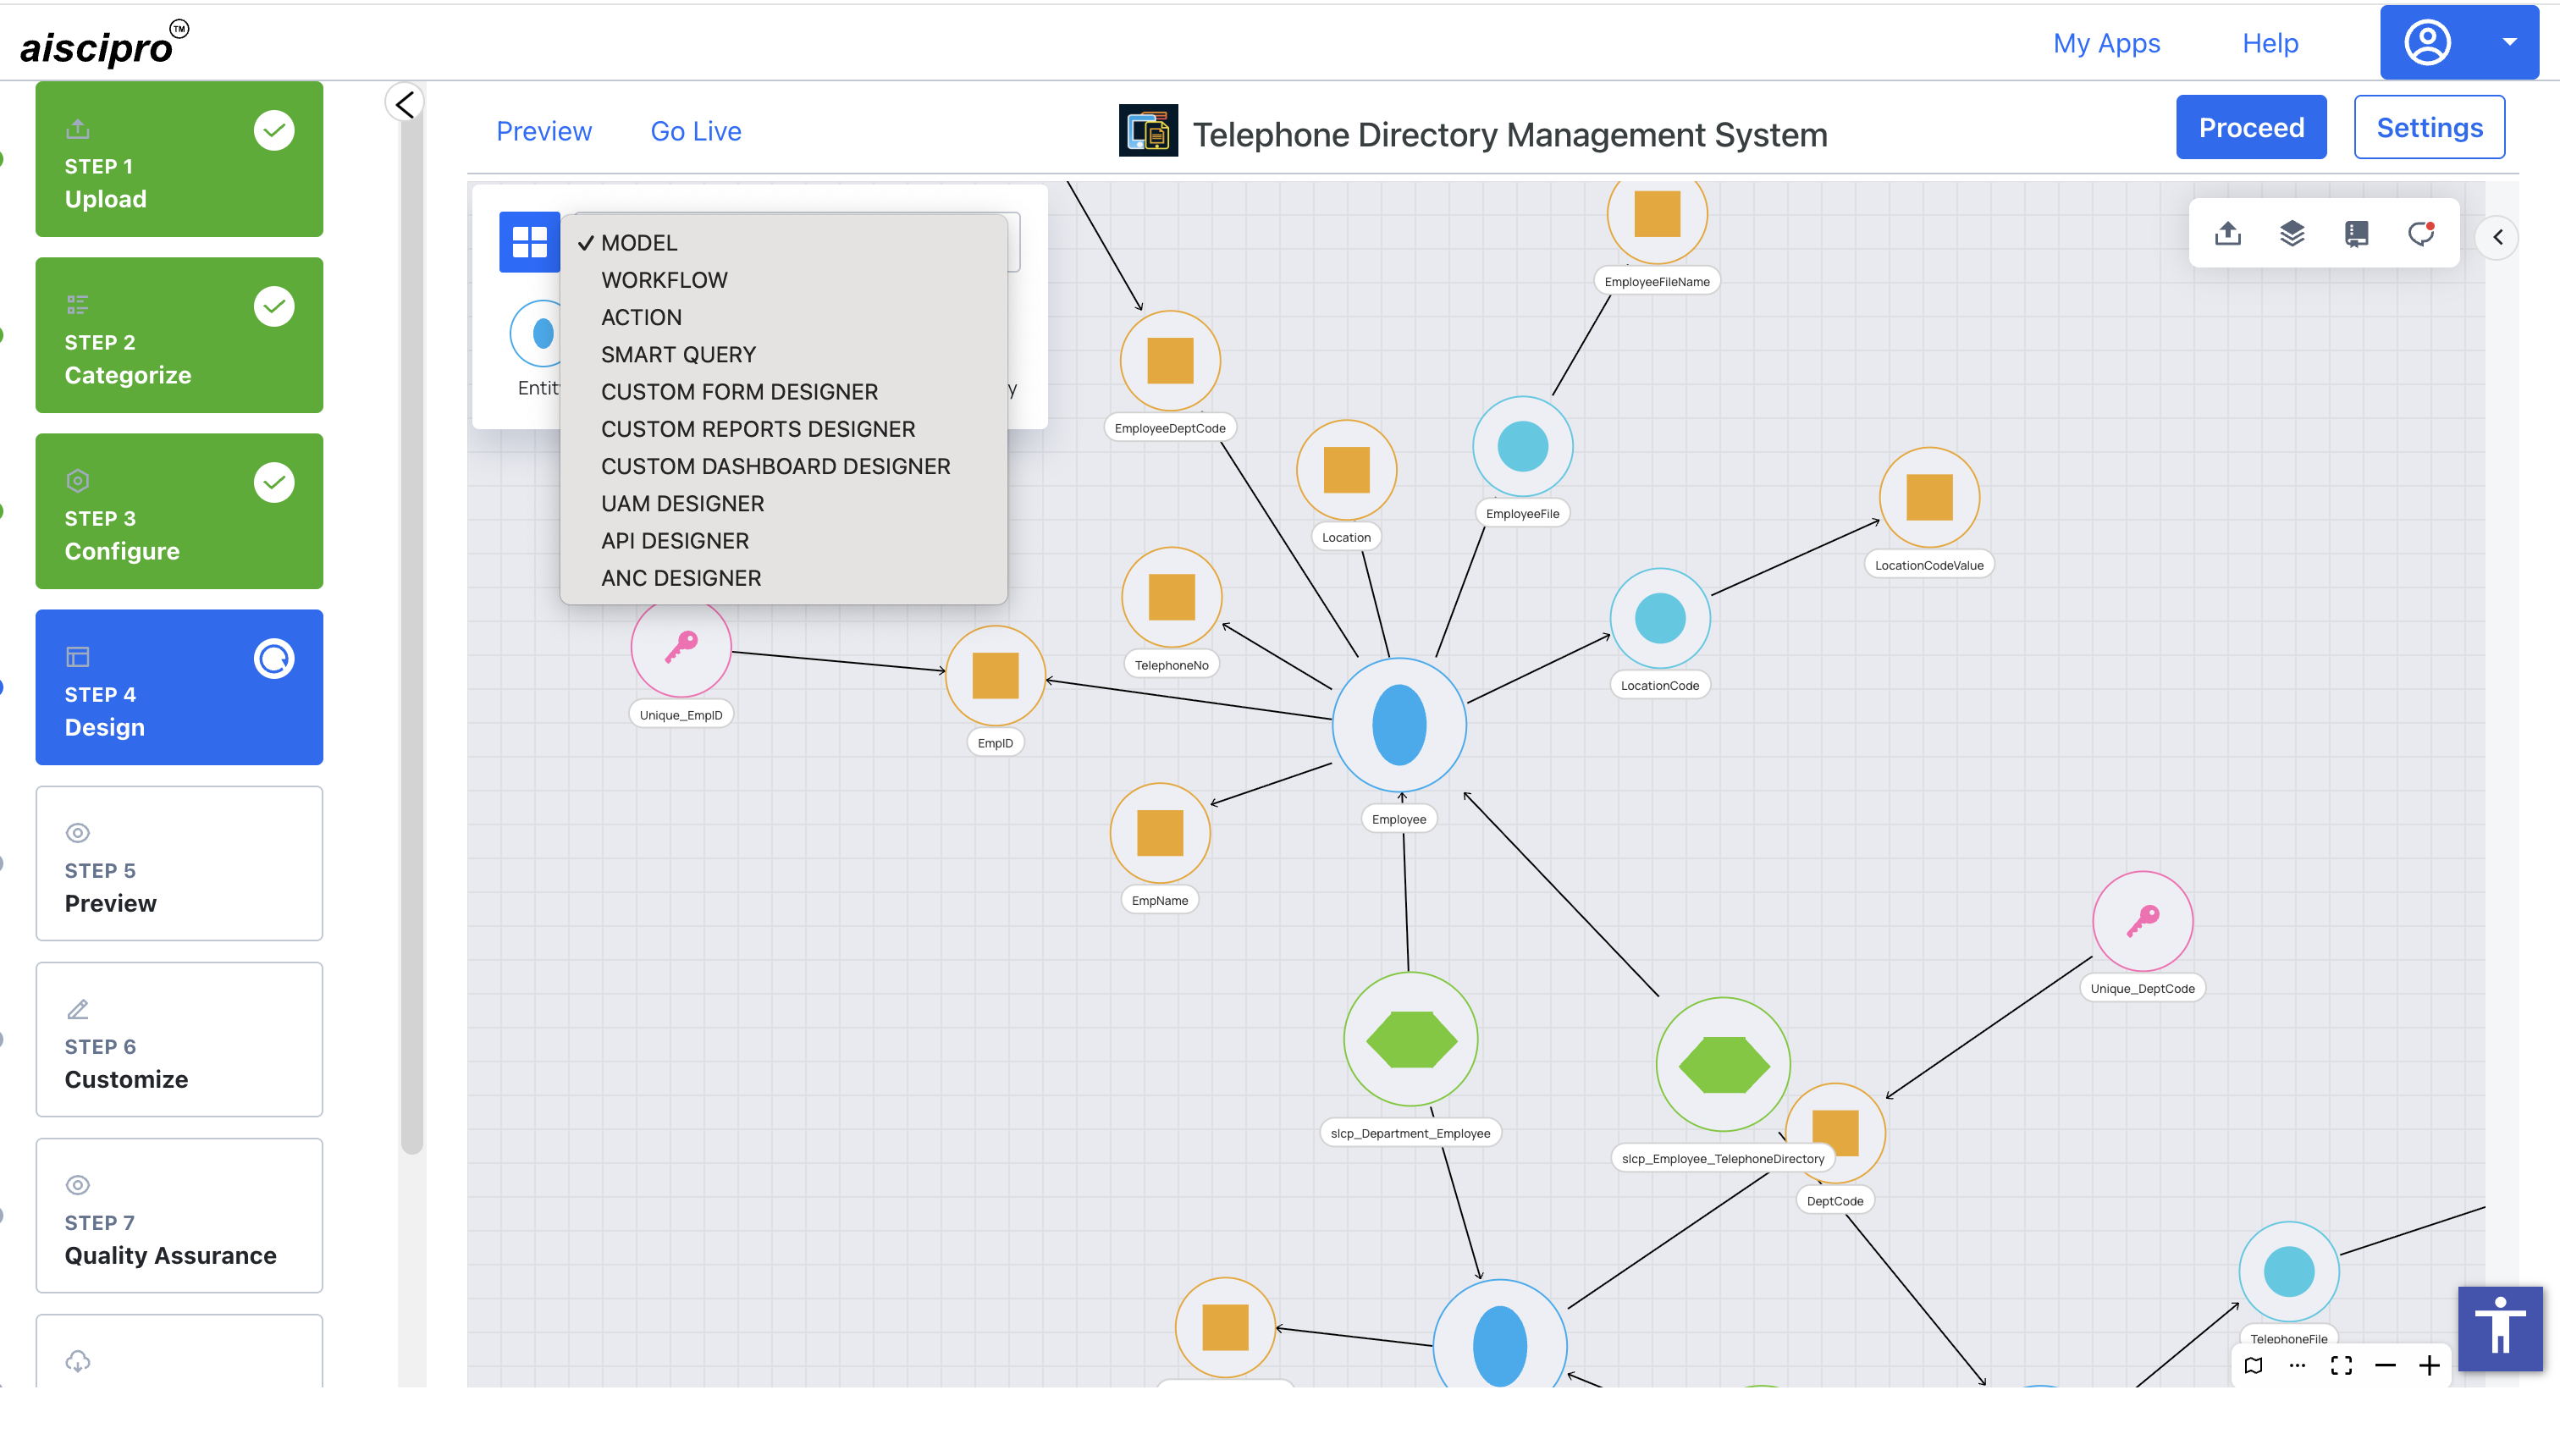This screenshot has height=1456, width=2560.
Task: Select the EmployeeFile node
Action: coord(1522,446)
